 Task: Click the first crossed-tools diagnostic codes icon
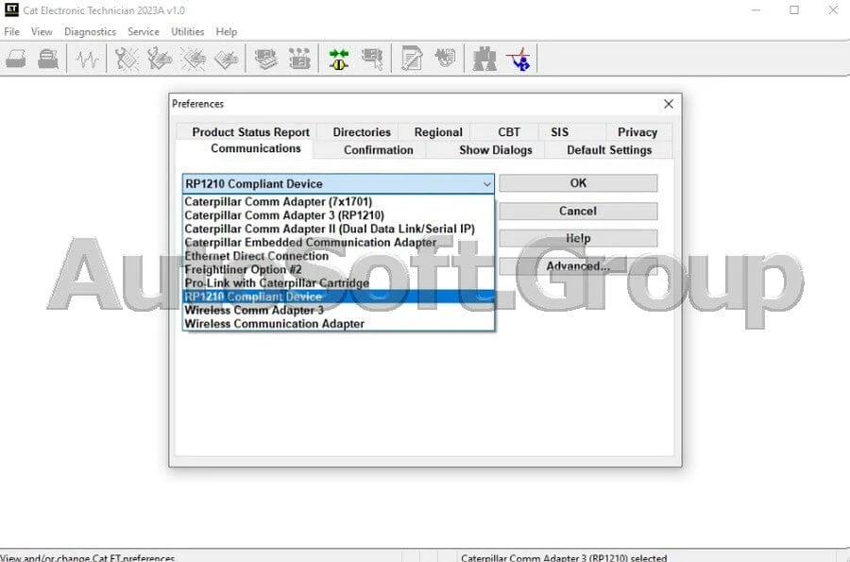coord(127,60)
